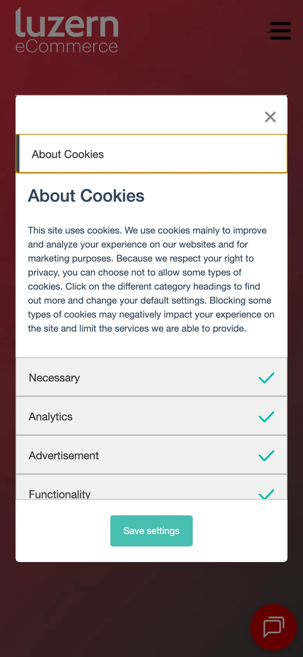Expand the Advertisement category heading
The image size is (303, 657).
coord(64,455)
